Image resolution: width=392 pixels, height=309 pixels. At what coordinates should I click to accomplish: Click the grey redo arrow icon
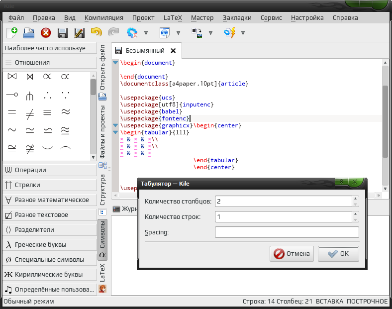(x=113, y=32)
